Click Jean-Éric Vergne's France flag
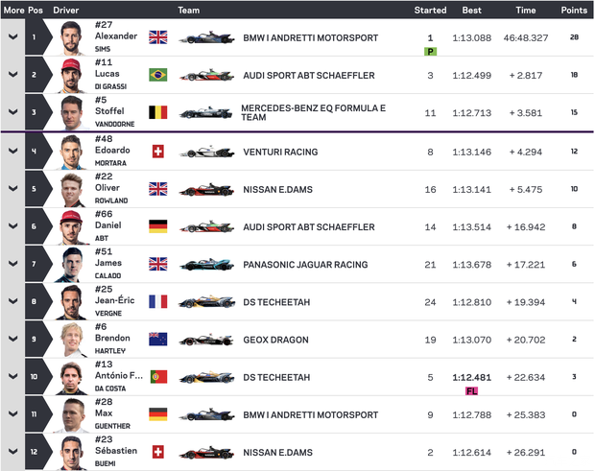Viewport: 595px width, 471px height. (x=157, y=301)
